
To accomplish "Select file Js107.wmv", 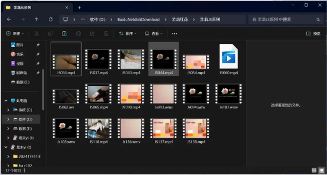I will click(229, 96).
